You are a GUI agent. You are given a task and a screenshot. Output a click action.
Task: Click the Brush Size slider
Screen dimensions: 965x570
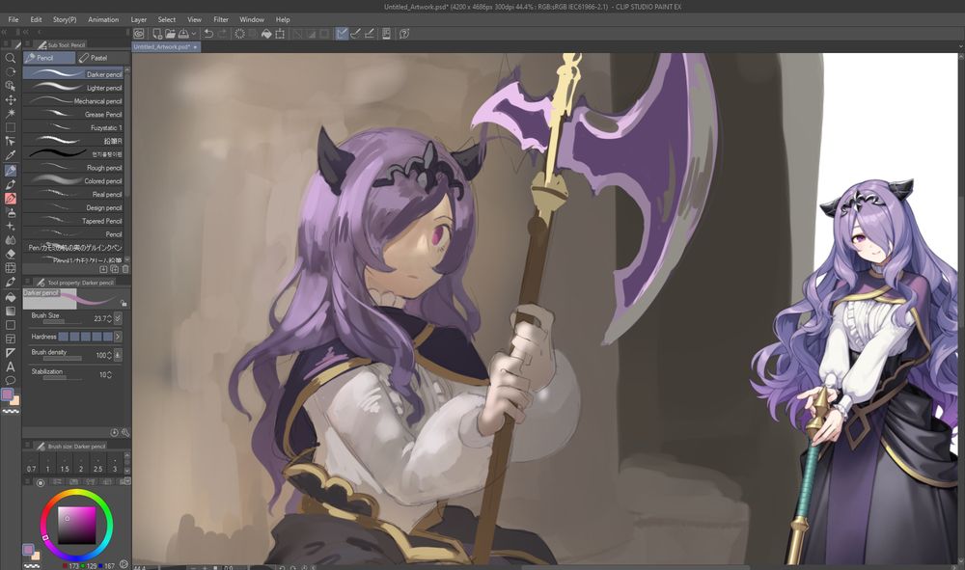pos(62,321)
